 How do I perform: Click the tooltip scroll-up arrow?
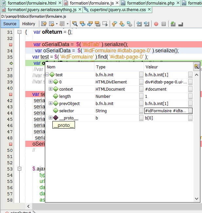tap(196, 75)
